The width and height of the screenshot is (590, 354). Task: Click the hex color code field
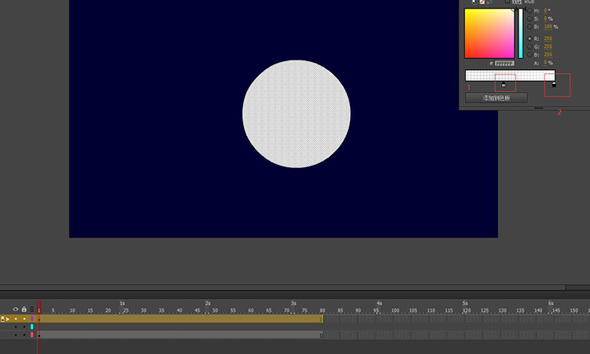point(504,64)
